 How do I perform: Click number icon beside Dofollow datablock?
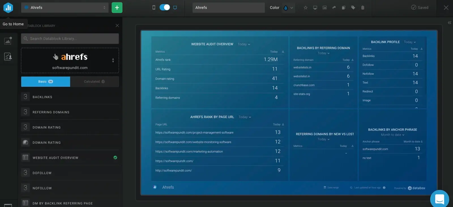click(x=25, y=173)
